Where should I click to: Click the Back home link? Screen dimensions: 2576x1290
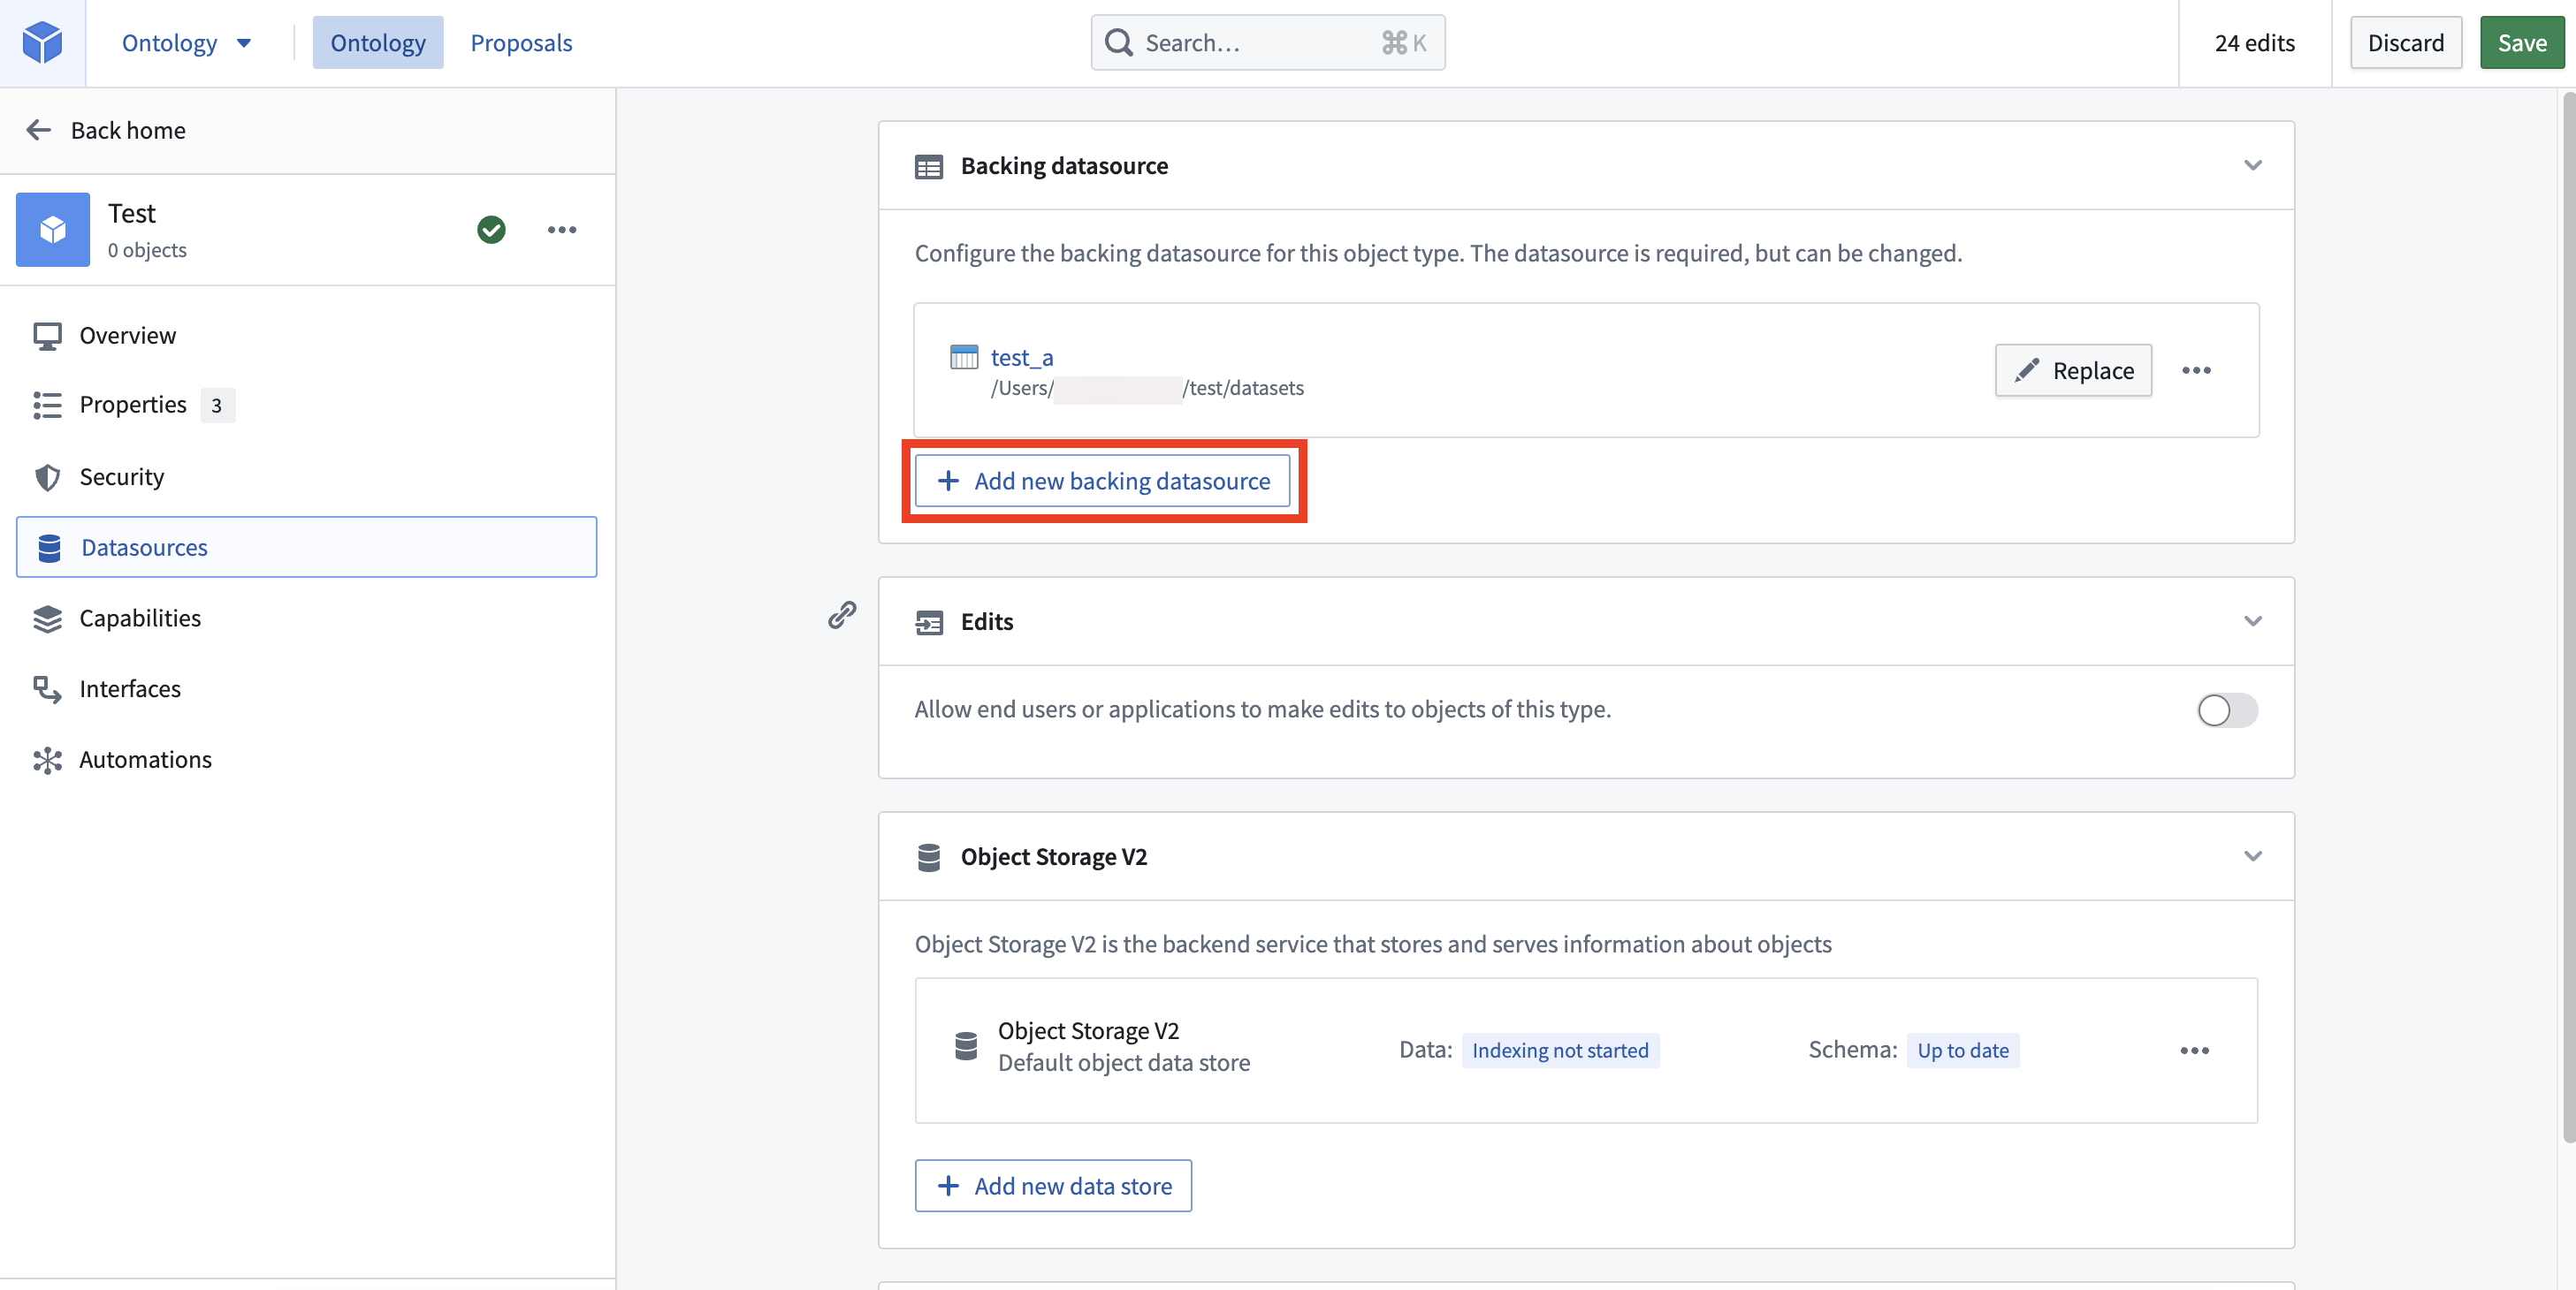coord(128,131)
